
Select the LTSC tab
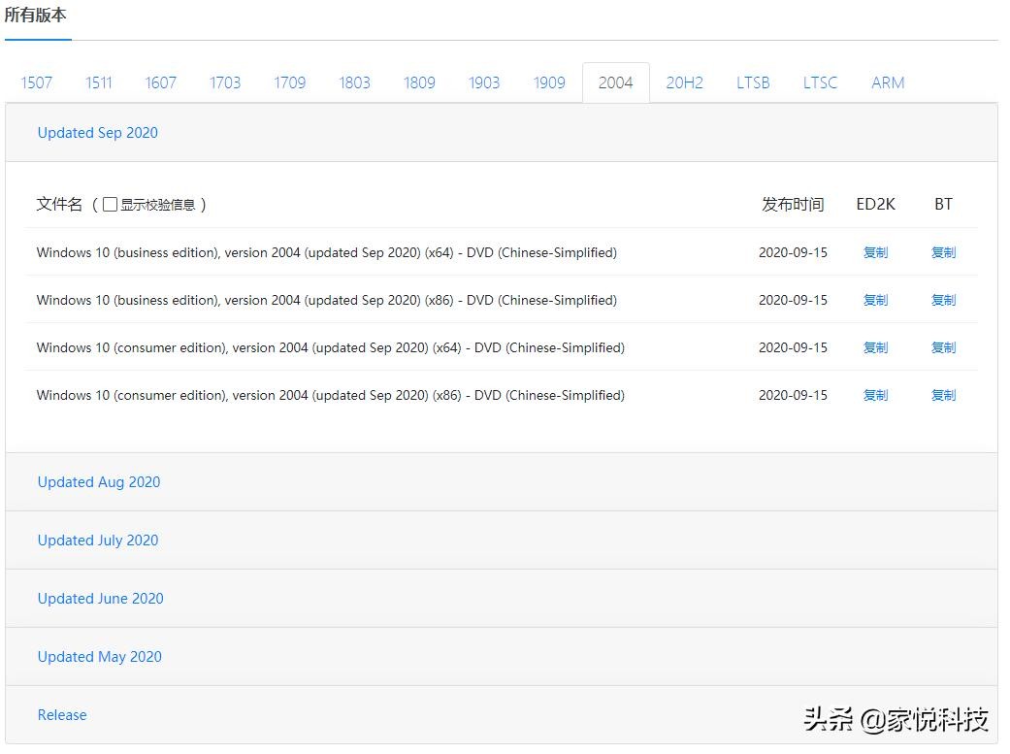(820, 82)
